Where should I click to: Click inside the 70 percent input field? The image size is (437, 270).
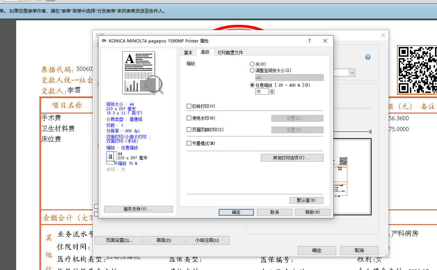tap(262, 91)
